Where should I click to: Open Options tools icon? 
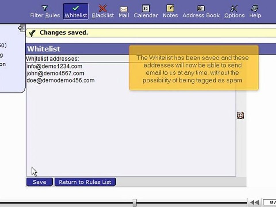coord(234,8)
